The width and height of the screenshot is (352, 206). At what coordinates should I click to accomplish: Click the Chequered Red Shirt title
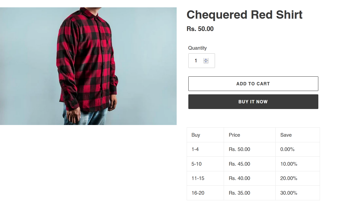[x=244, y=15]
